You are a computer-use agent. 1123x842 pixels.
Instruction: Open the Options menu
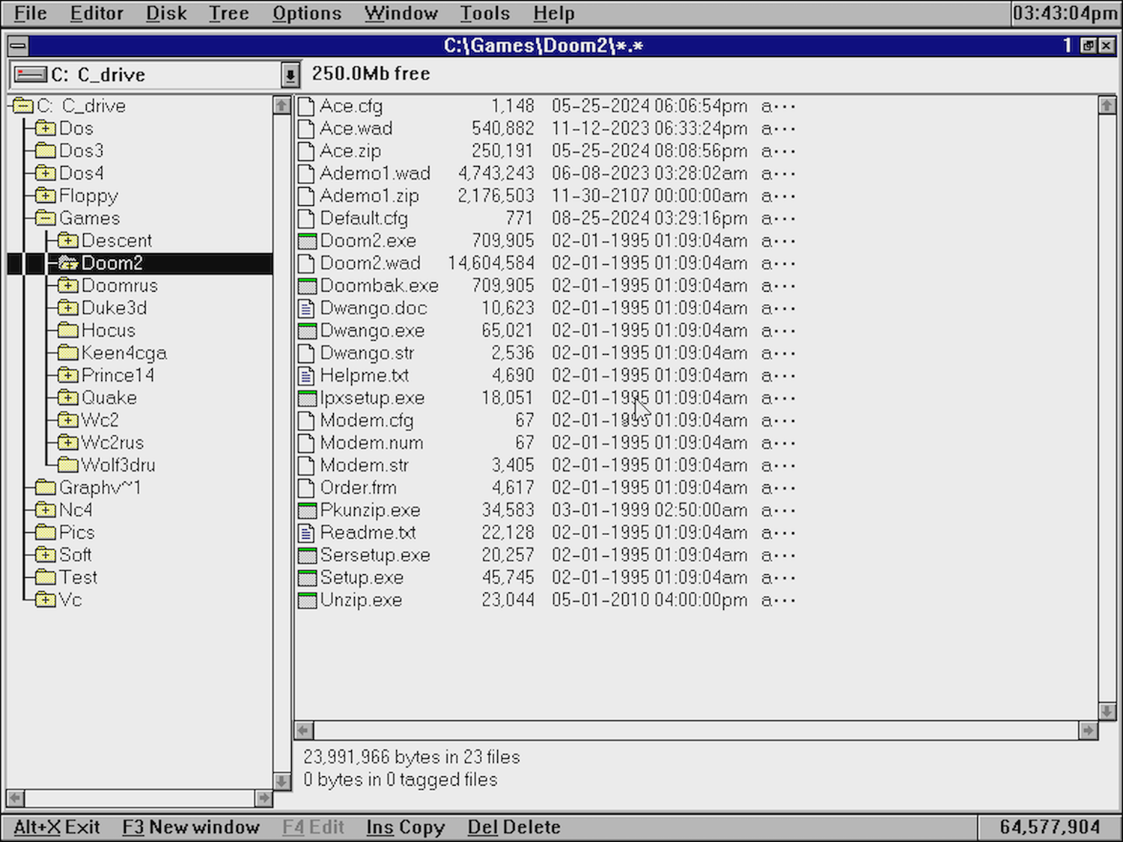(x=307, y=13)
